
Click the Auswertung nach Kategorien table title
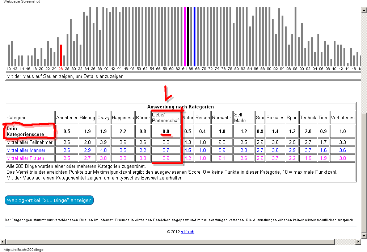[x=181, y=107]
